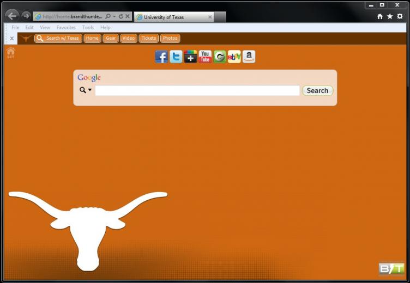Click the Search button beside the text box

click(x=317, y=90)
